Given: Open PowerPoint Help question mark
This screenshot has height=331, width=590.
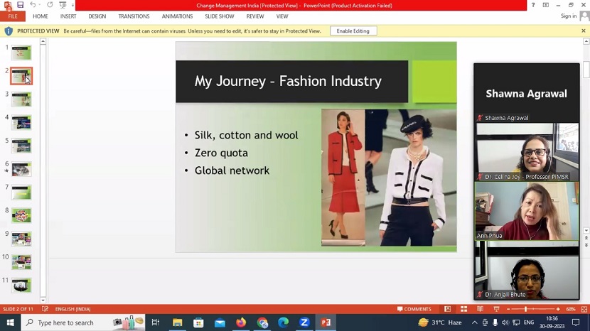Looking at the screenshot, I should (533, 5).
